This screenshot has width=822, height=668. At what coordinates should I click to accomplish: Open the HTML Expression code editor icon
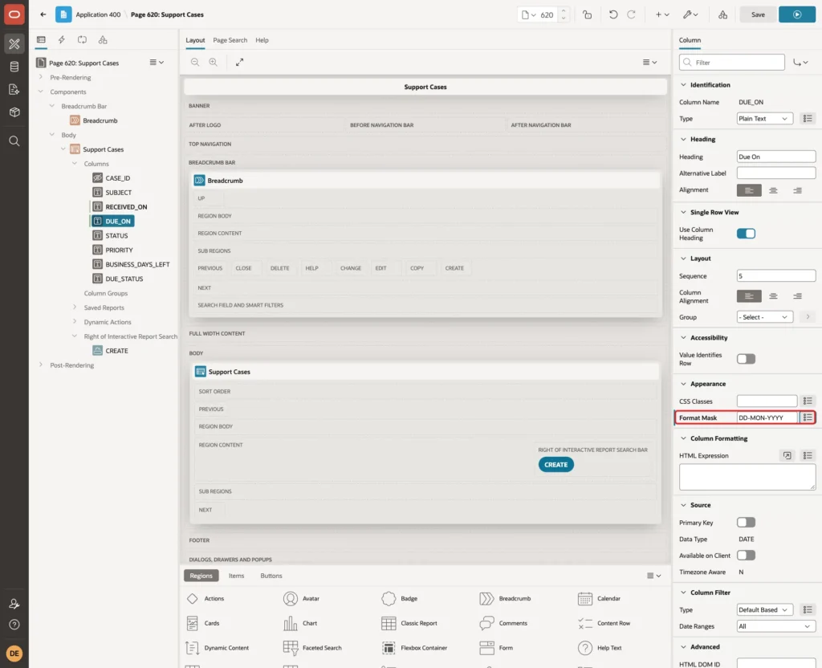787,456
